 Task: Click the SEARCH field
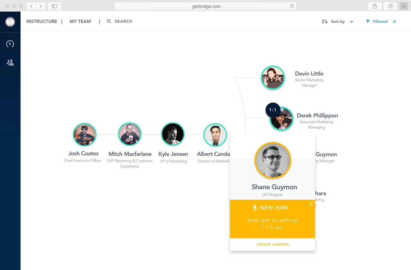click(123, 21)
